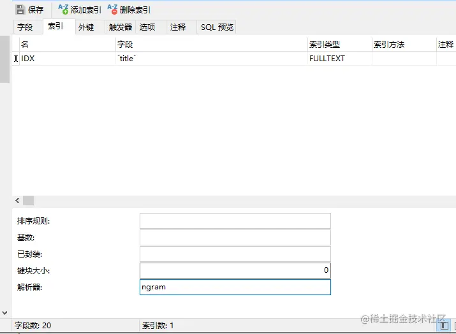Click the 排序规则 input field
The image size is (456, 334).
(235, 221)
